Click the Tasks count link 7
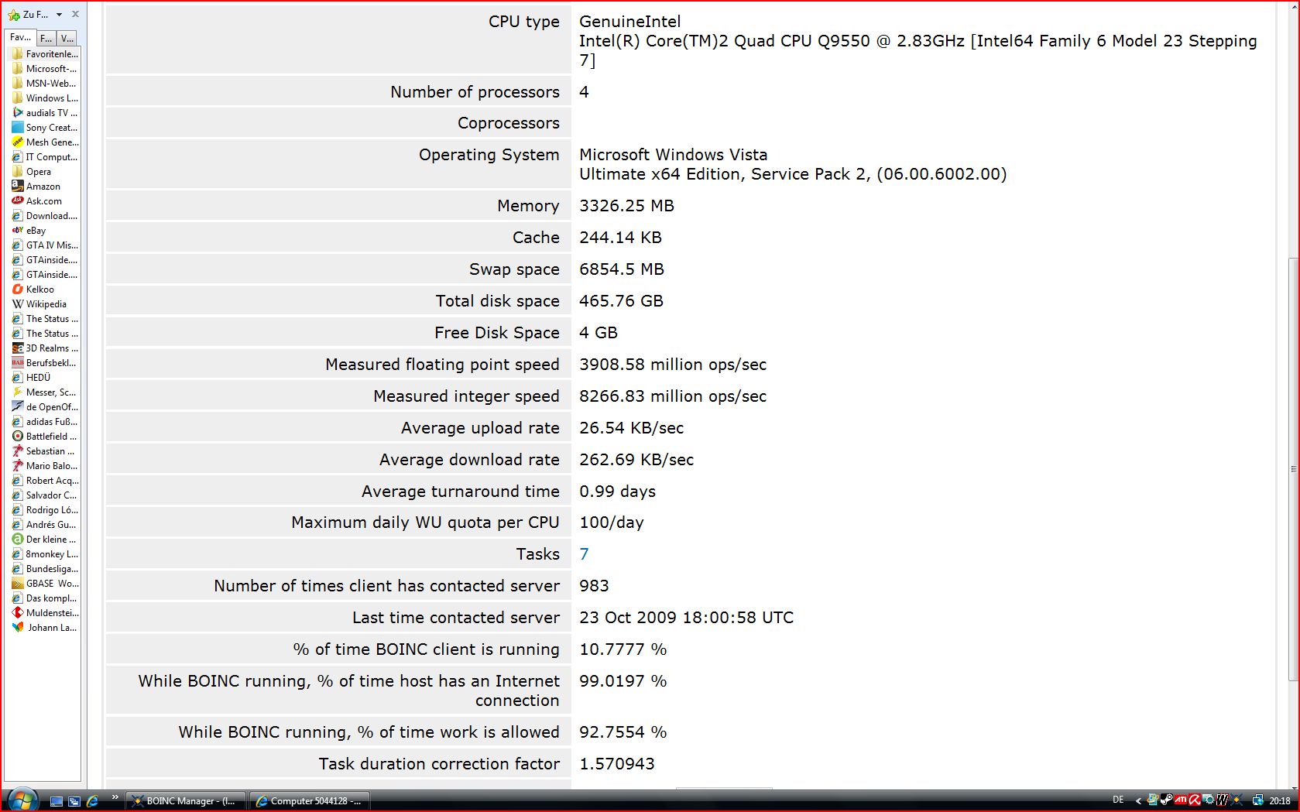1300x812 pixels. tap(584, 554)
